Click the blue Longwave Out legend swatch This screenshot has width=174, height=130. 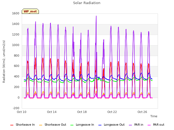pyautogui.click(x=100, y=125)
